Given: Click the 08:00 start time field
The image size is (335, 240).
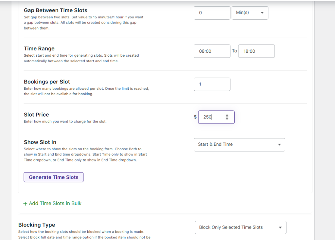Looking at the screenshot, I should coord(212,51).
